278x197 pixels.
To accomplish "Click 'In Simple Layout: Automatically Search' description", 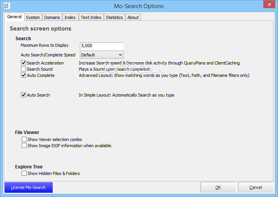I will pos(126,95).
